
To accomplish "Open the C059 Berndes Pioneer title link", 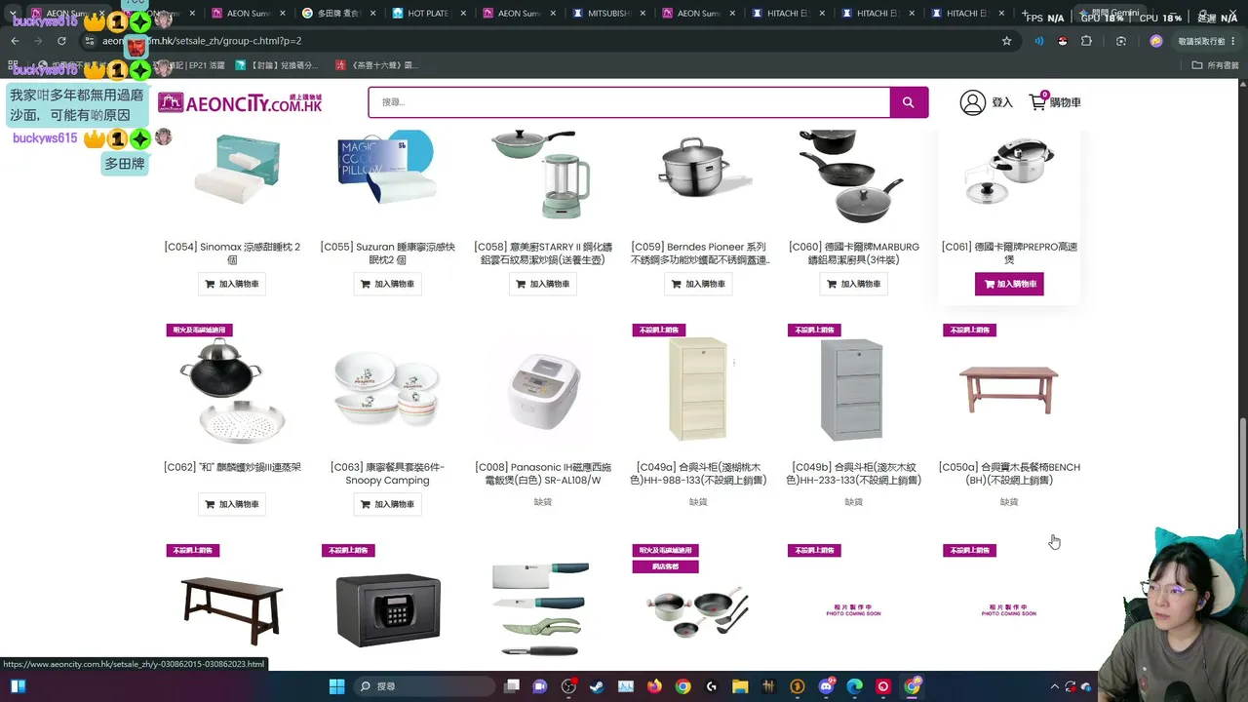I will 698,253.
